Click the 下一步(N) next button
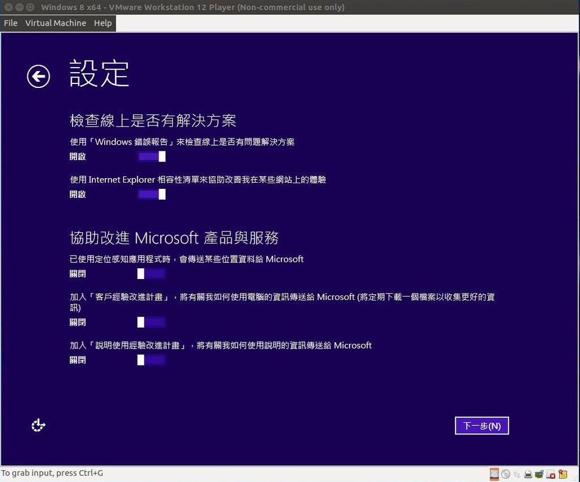580x482 pixels. coord(482,426)
